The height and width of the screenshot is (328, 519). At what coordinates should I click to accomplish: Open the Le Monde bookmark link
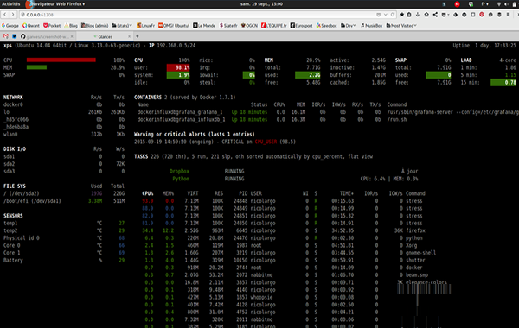204,25
